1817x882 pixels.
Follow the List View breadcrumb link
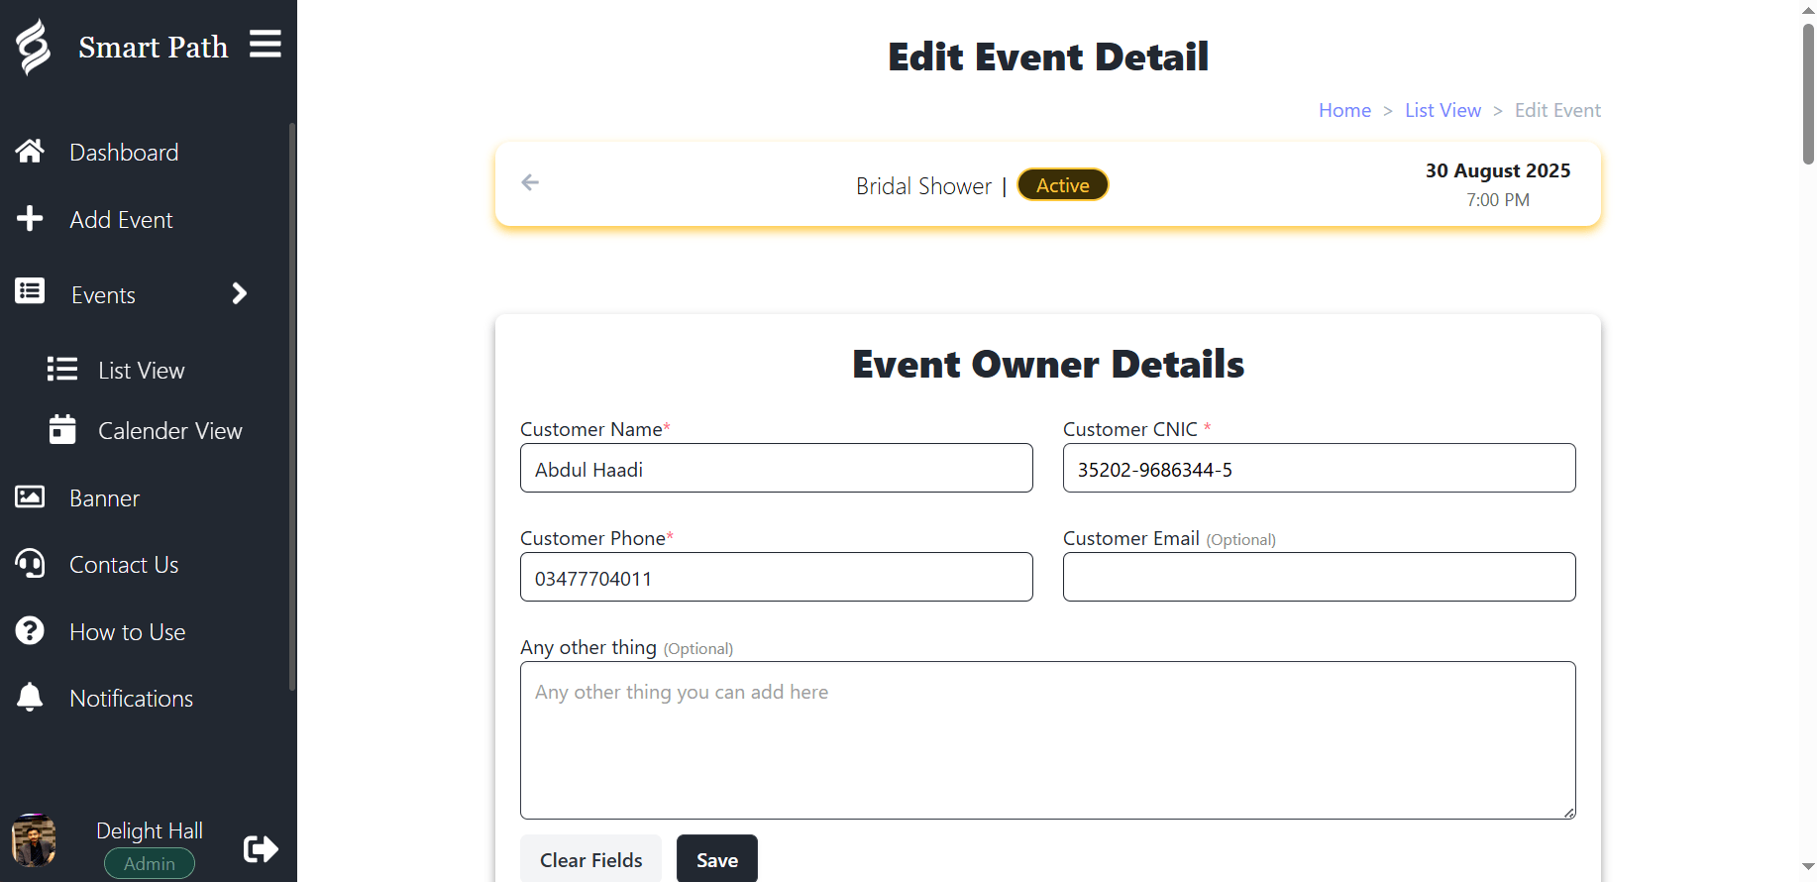tap(1443, 110)
